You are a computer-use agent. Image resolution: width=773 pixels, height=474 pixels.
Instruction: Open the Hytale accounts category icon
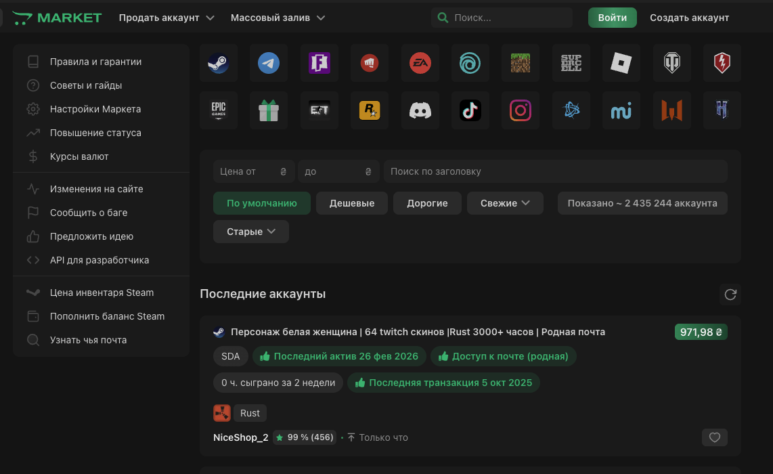722,110
